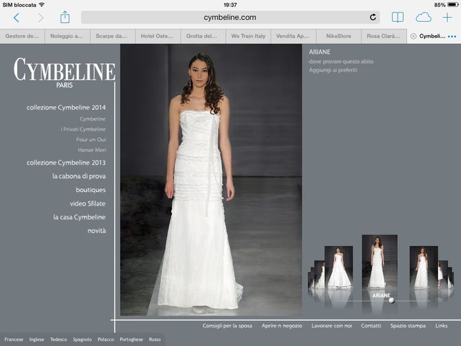Expand collezione Cymbeline 2013 menu
461x346 pixels.
[66, 162]
